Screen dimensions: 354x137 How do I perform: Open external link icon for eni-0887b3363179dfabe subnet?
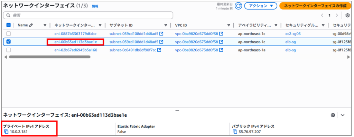161,34
